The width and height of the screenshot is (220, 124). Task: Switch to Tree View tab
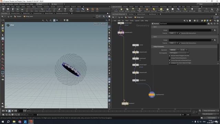click(x=131, y=14)
